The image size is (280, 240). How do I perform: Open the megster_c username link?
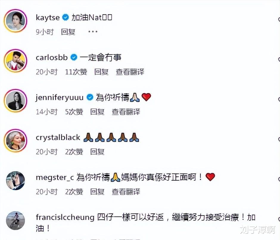[55, 177]
